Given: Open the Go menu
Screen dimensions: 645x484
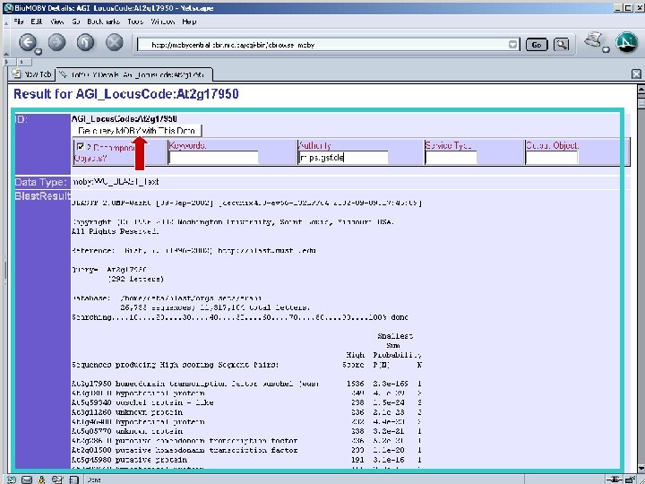Looking at the screenshot, I should (75, 22).
